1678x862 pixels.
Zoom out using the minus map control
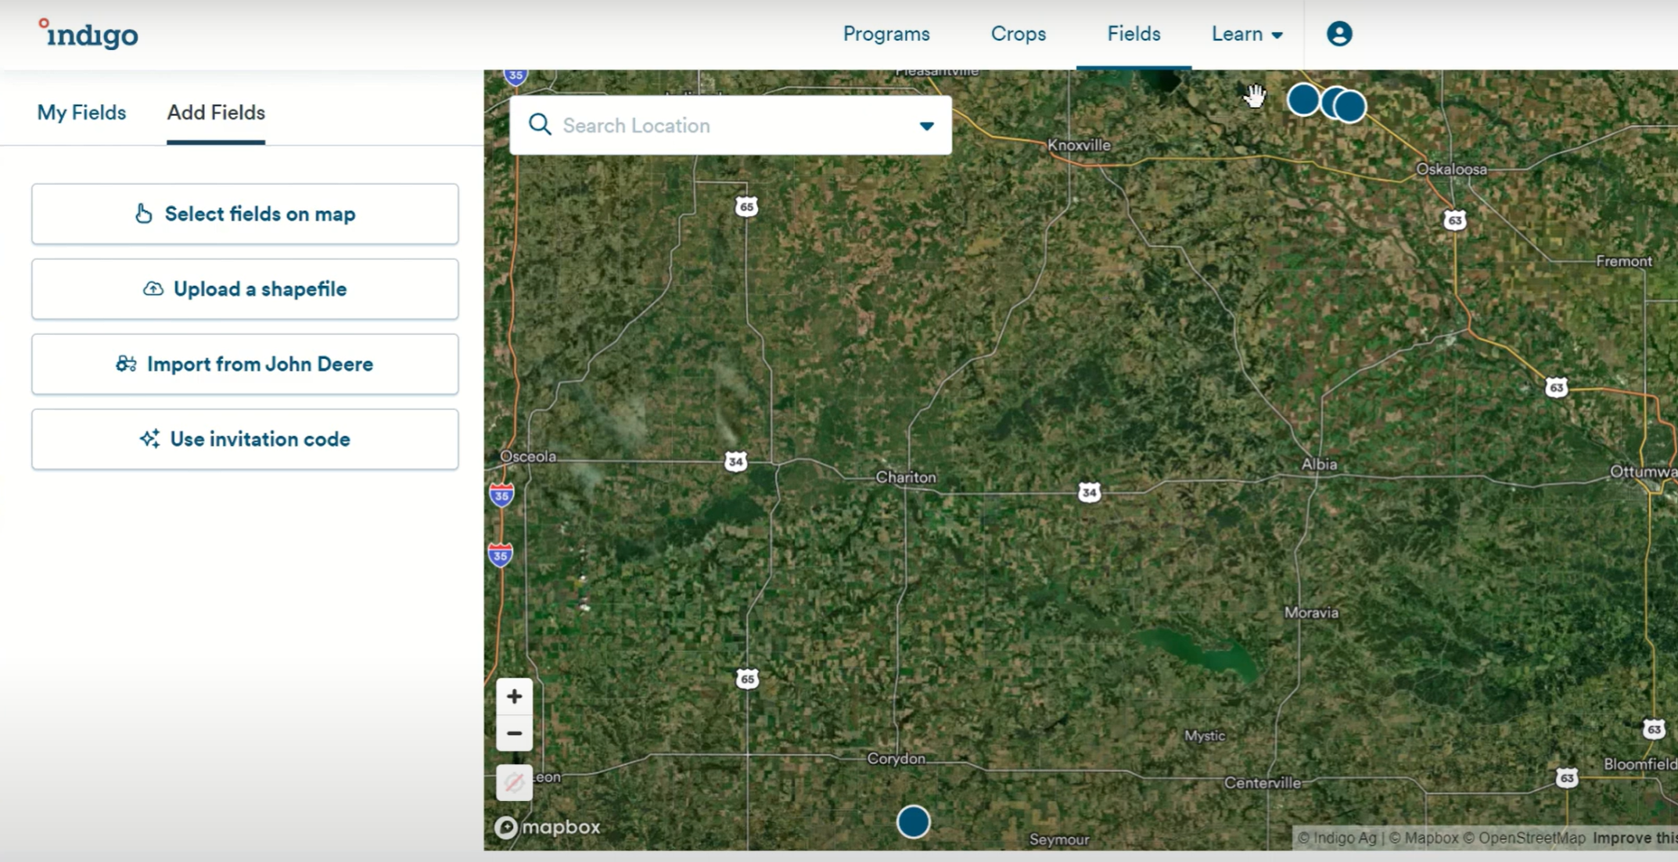[514, 733]
